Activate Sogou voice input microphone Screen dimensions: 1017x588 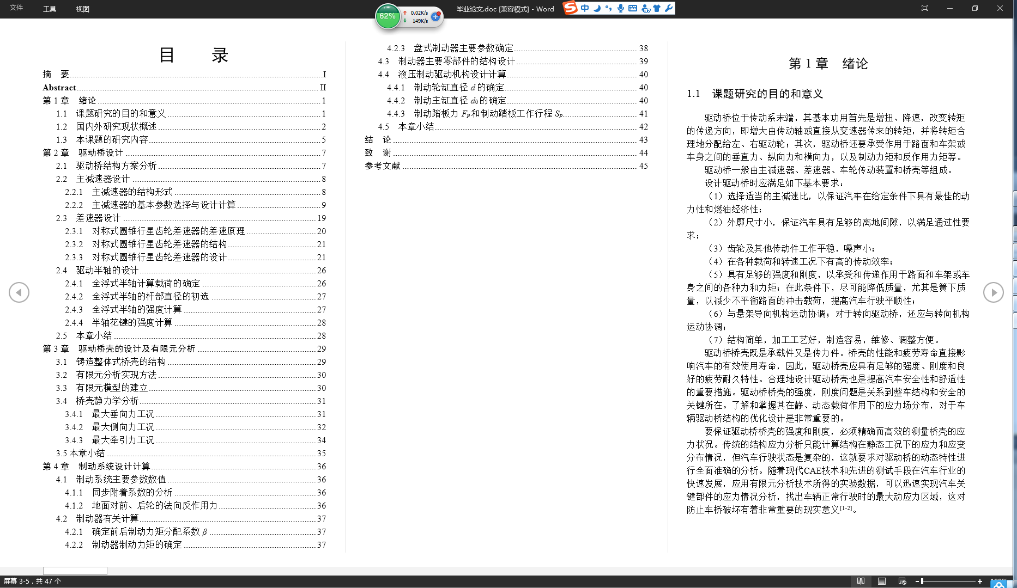click(620, 8)
